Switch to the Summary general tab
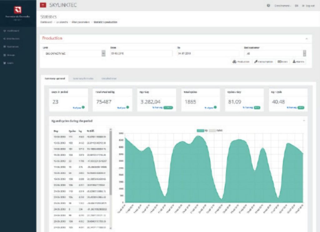 click(55, 78)
